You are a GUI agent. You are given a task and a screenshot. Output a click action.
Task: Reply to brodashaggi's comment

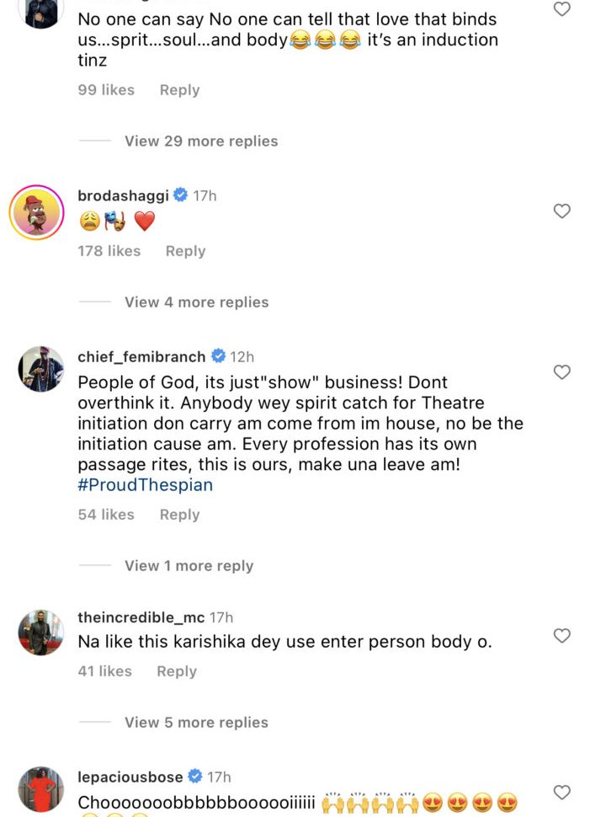(185, 250)
